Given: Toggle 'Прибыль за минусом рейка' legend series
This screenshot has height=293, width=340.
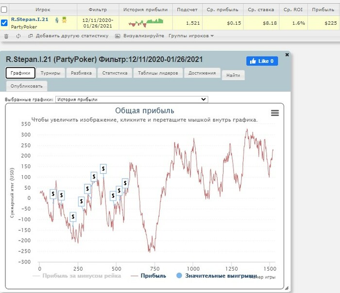Looking at the screenshot, I should tap(77, 276).
